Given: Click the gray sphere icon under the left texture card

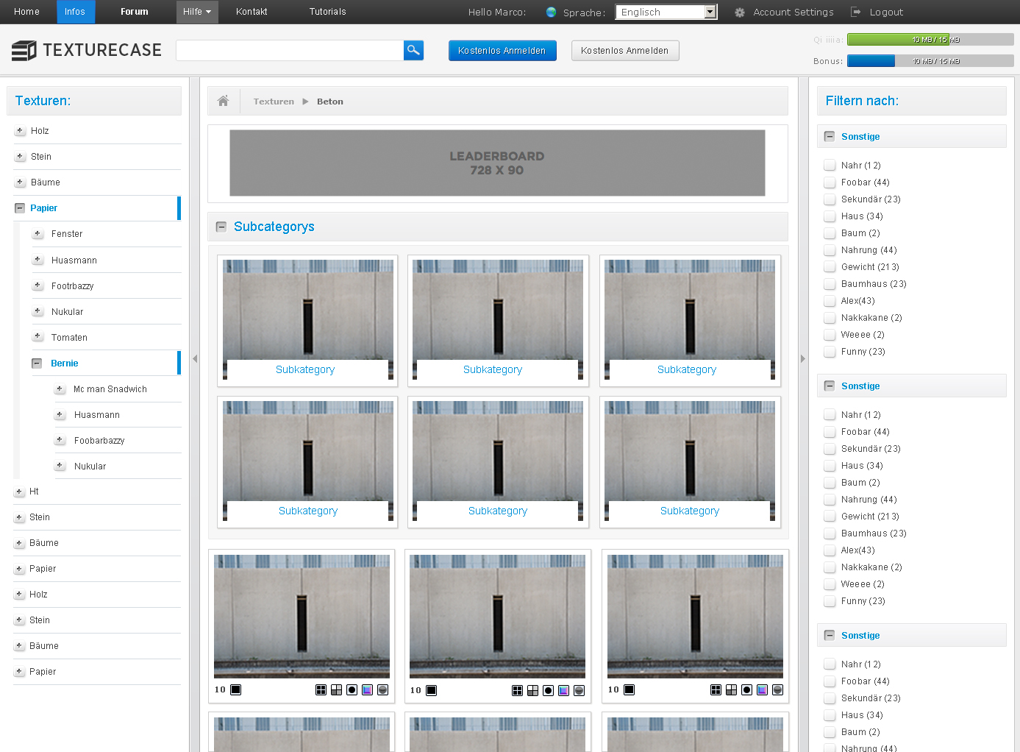Looking at the screenshot, I should click(382, 689).
